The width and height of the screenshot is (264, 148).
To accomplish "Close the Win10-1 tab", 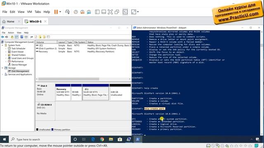I will pyautogui.click(x=45, y=21).
